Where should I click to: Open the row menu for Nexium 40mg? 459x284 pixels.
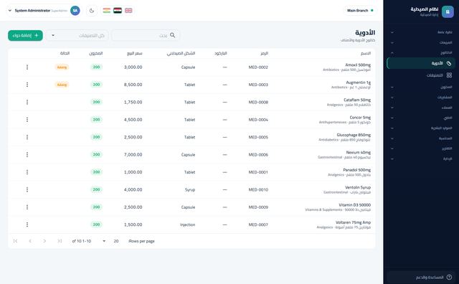27,154
